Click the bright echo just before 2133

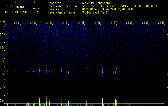point(46,70)
